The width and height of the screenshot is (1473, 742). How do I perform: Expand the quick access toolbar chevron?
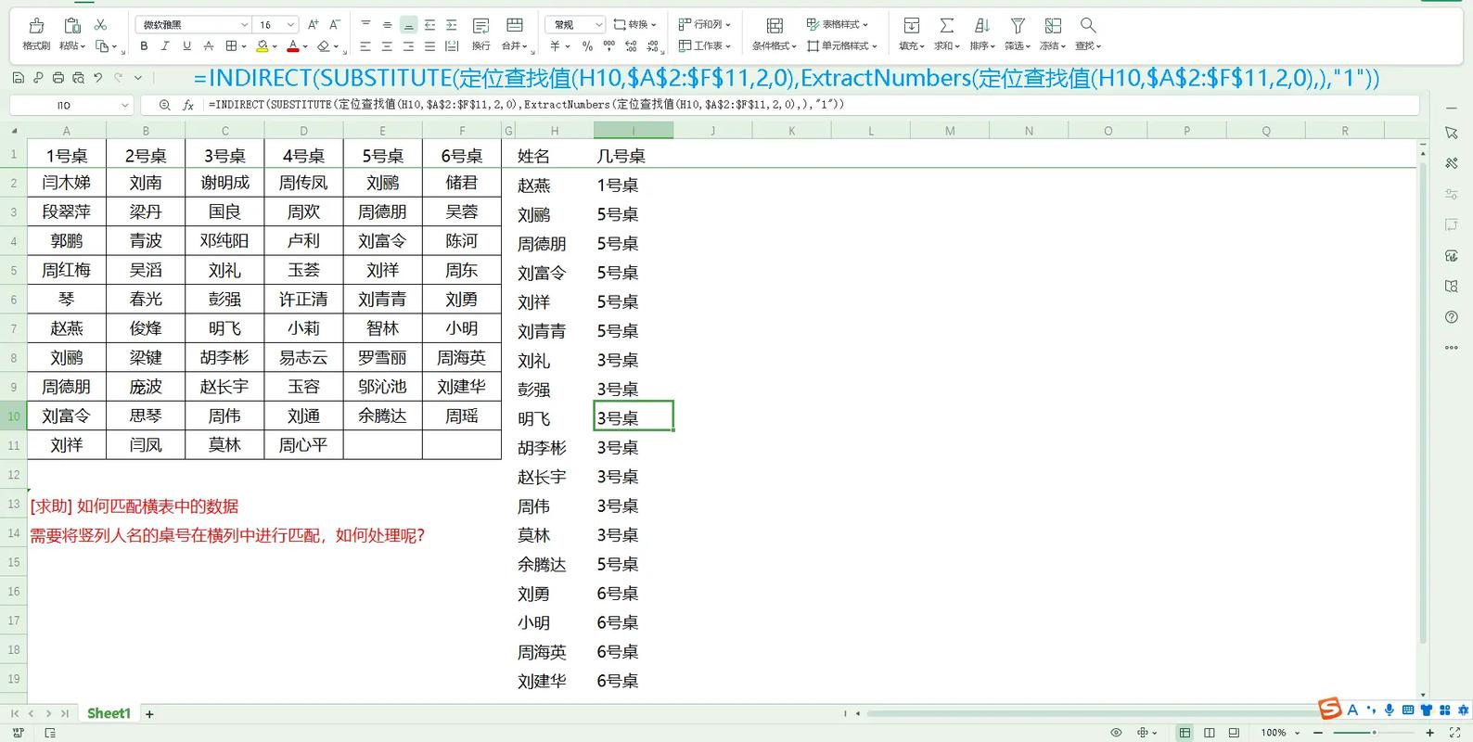138,78
